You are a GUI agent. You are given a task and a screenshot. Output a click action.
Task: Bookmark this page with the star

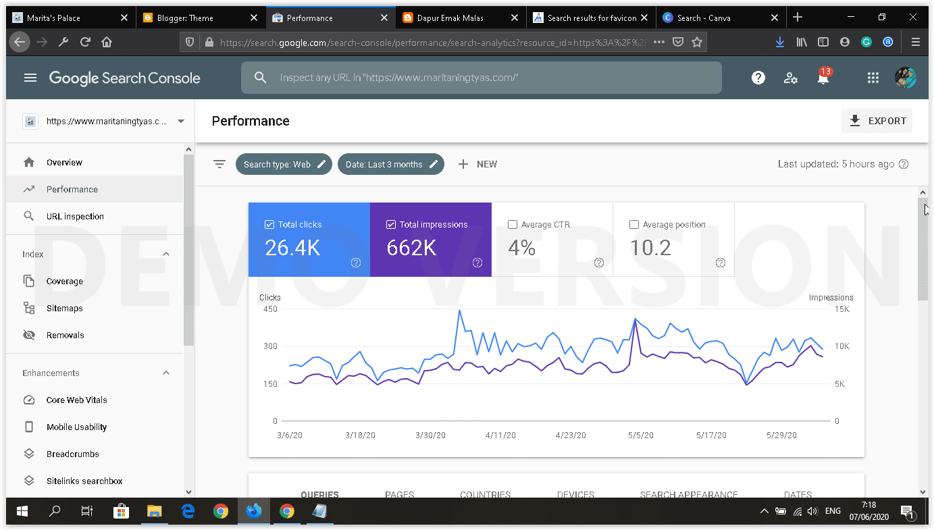(697, 42)
